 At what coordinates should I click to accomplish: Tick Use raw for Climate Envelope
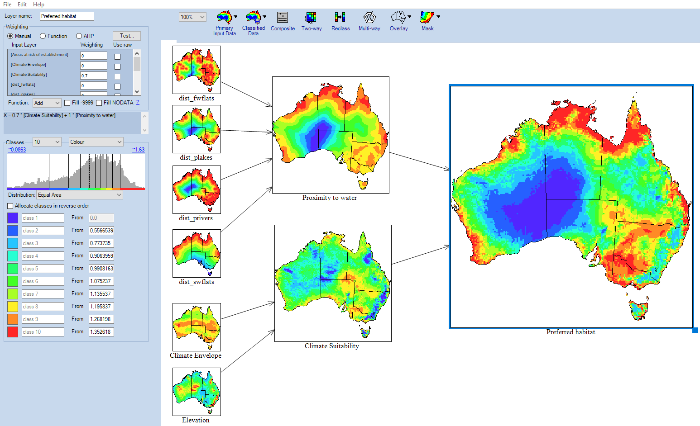point(117,66)
